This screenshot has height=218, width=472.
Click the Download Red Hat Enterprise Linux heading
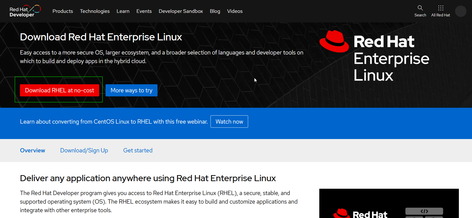101,37
